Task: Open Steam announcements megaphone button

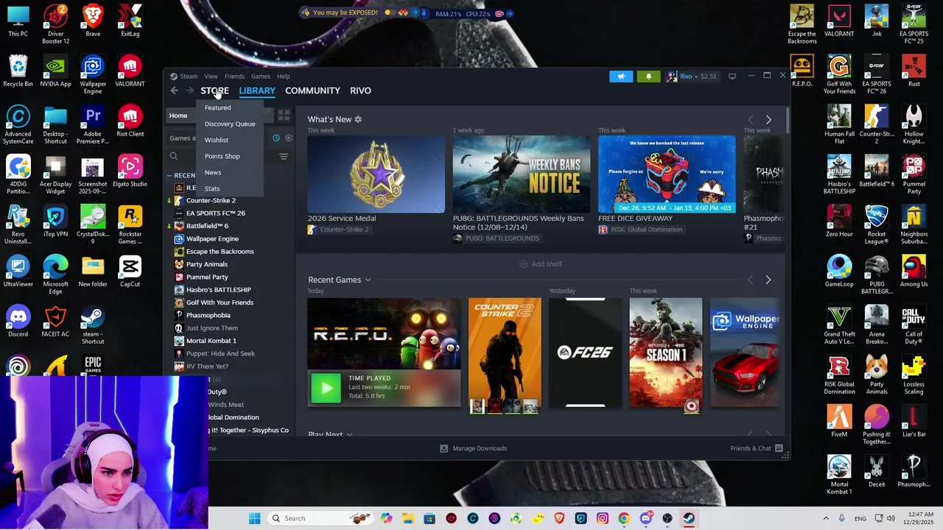Action: coord(621,77)
